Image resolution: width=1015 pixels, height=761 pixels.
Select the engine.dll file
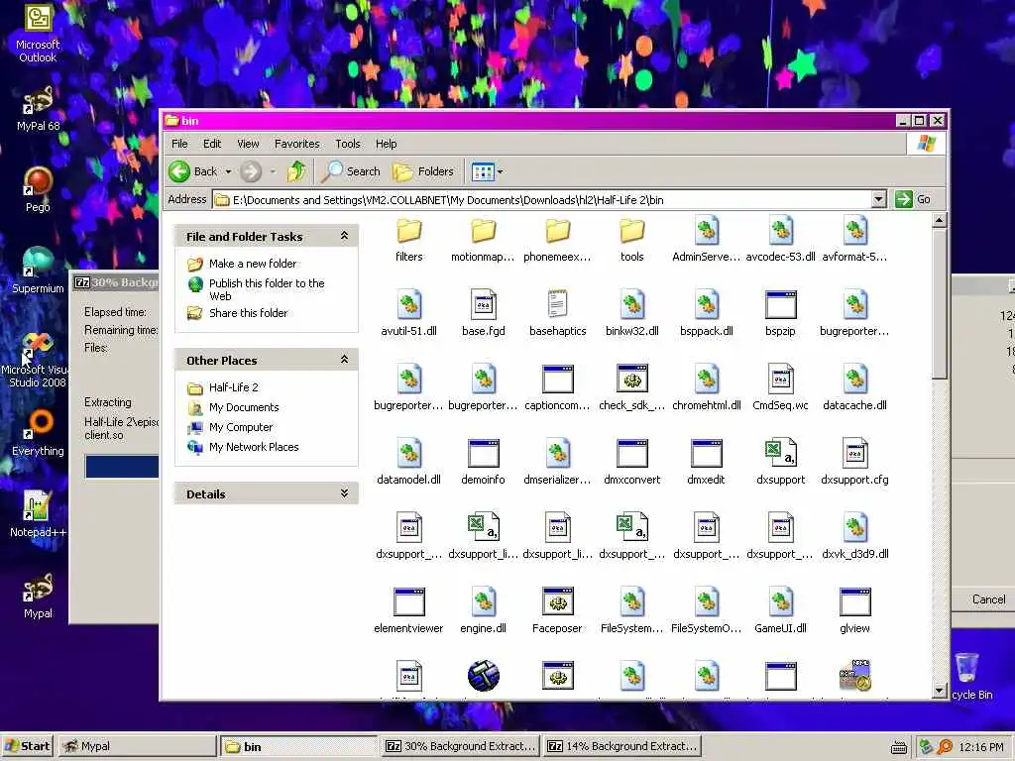(x=484, y=611)
